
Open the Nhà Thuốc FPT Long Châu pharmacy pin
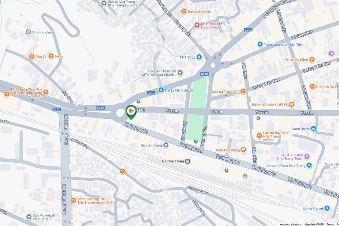coord(197,25)
